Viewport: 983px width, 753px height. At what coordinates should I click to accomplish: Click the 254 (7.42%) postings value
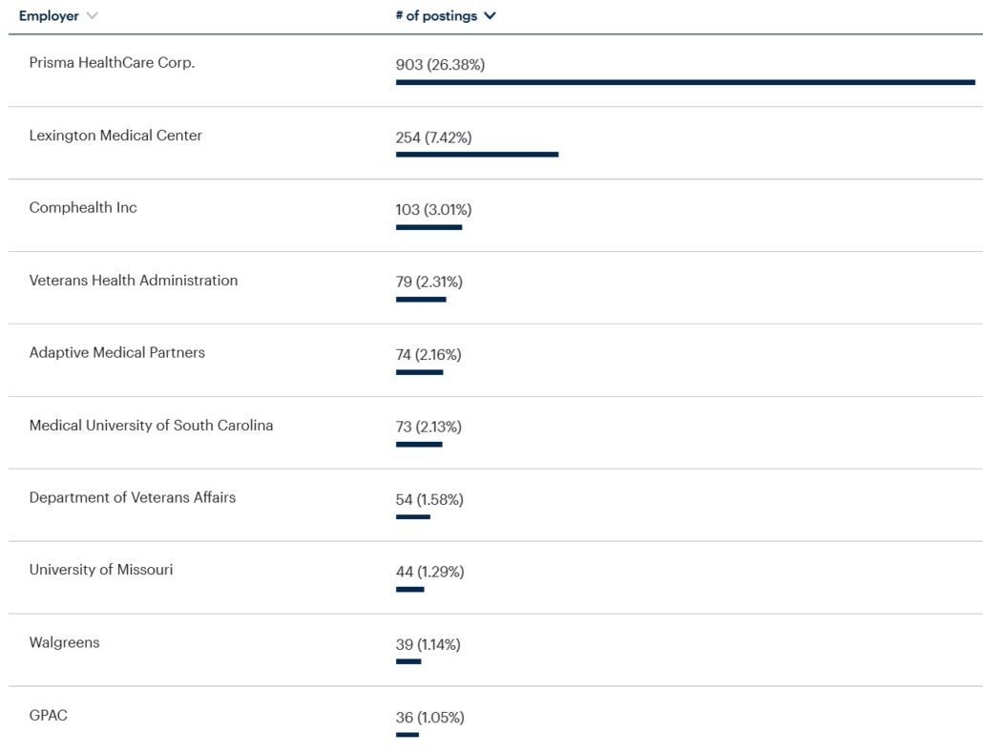(x=433, y=137)
